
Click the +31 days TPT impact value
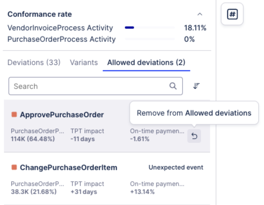[x=84, y=192]
